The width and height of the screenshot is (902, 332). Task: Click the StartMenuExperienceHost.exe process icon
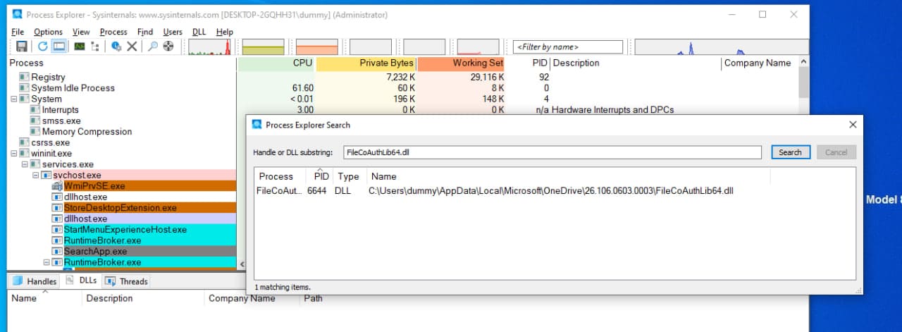tap(58, 230)
